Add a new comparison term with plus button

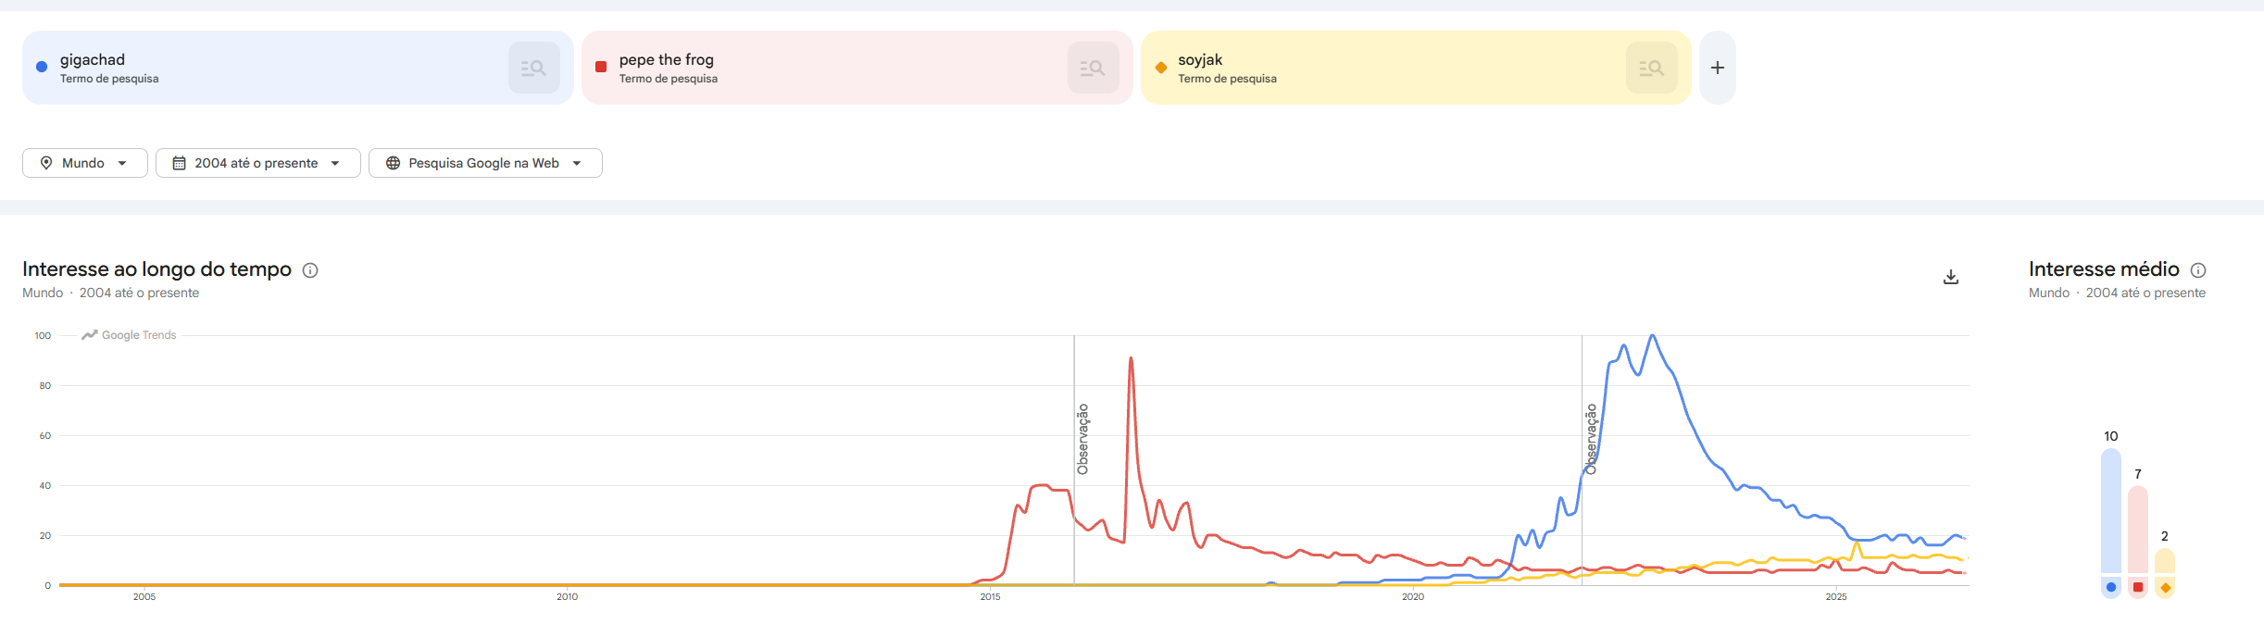[x=1717, y=68]
